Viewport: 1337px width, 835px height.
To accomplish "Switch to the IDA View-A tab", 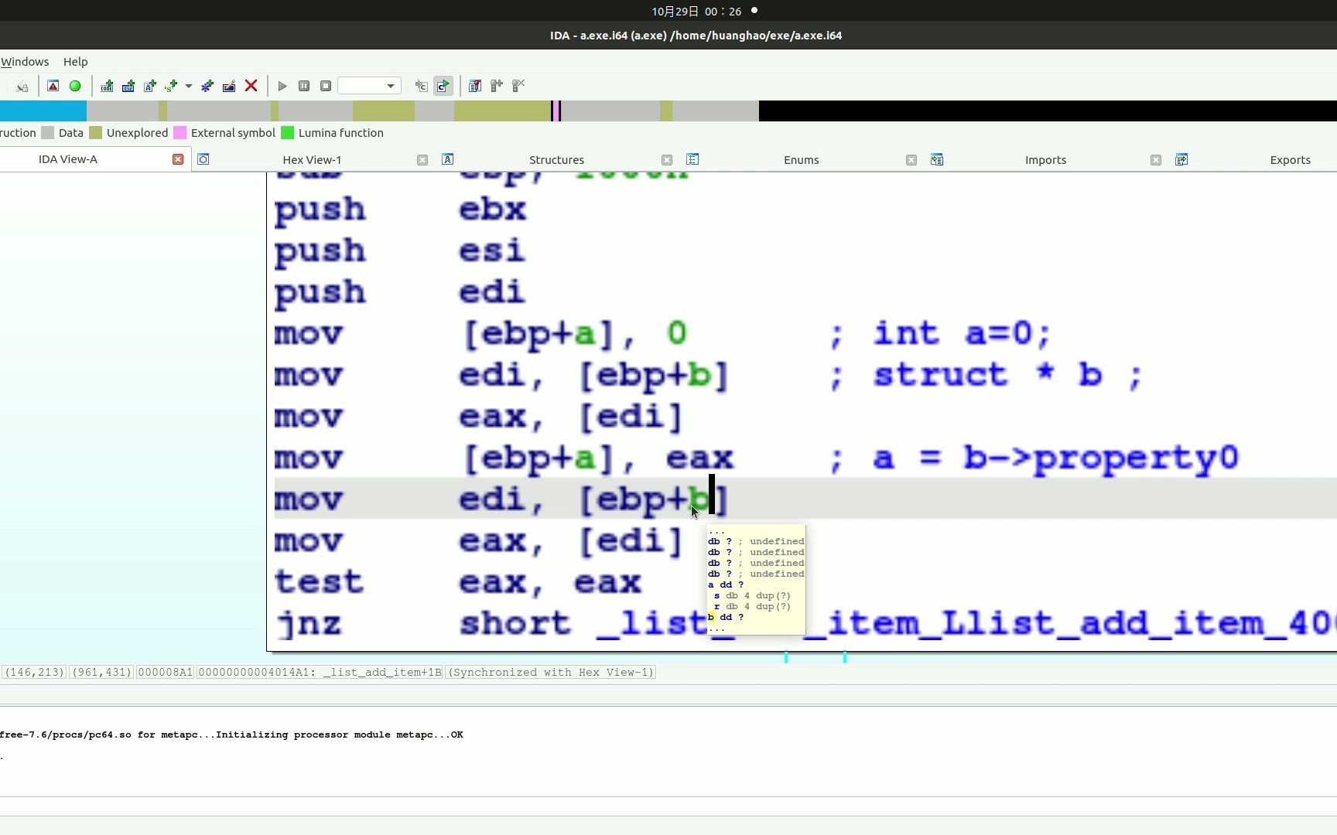I will [68, 159].
